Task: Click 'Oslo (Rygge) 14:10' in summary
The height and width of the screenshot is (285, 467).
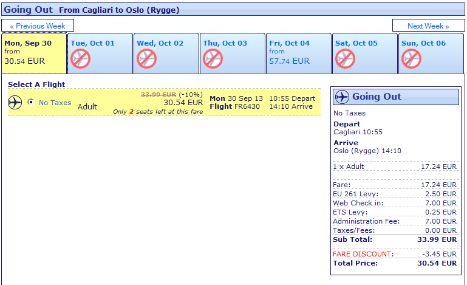Action: point(367,151)
